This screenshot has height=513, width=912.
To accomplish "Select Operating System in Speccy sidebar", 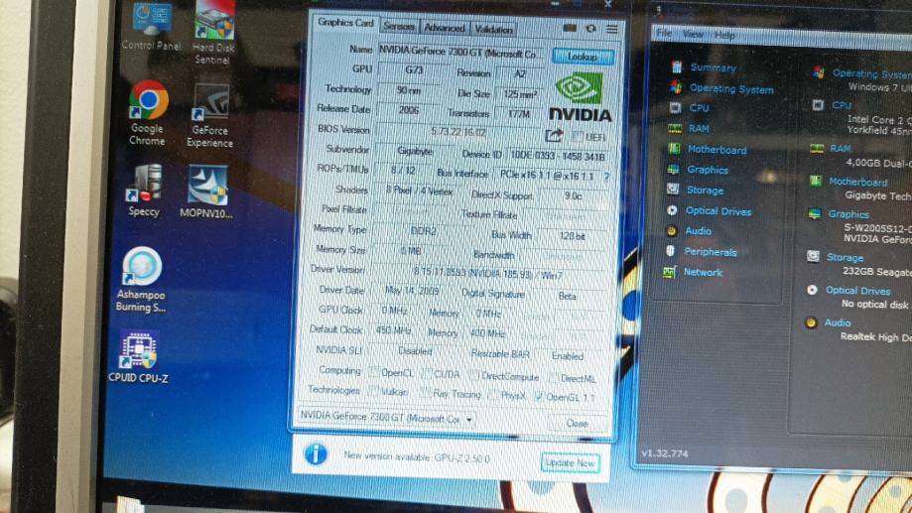I will tap(723, 88).
